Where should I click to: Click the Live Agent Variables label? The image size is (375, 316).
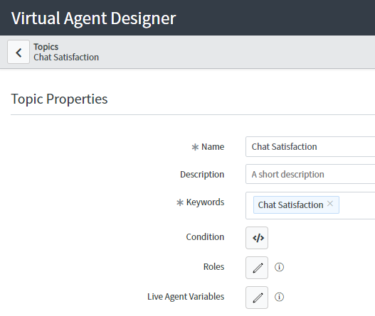pyautogui.click(x=186, y=297)
